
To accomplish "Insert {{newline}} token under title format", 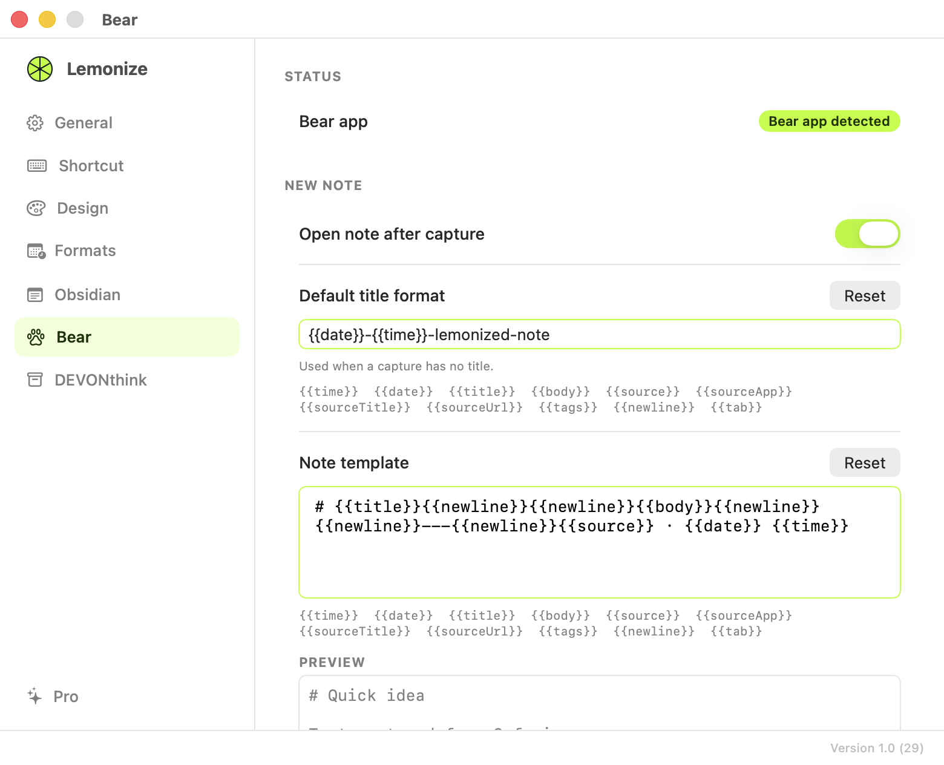I will [654, 407].
